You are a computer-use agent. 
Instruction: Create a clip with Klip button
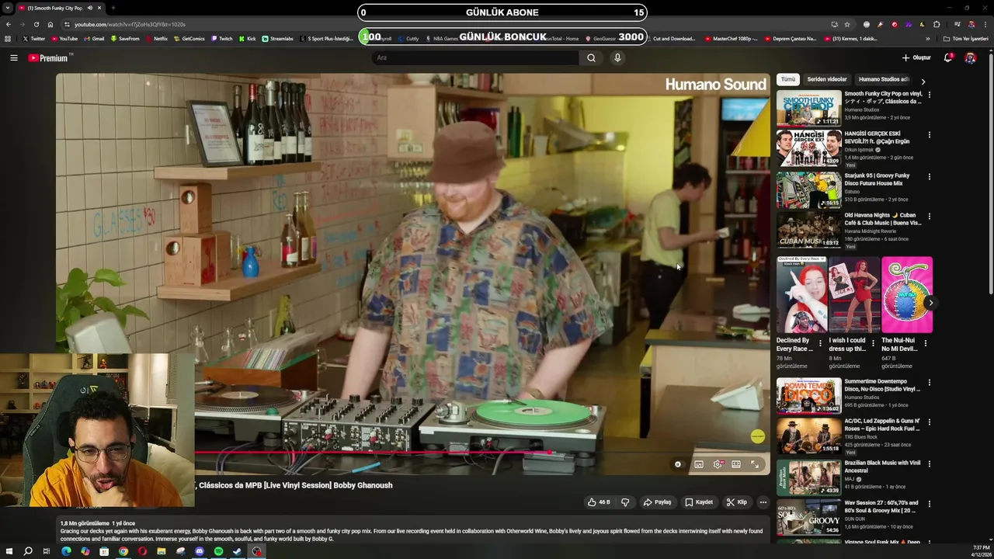(x=736, y=502)
